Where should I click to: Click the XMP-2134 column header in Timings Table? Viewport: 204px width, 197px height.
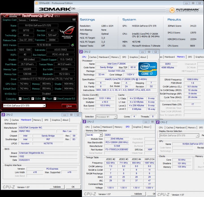149,159
